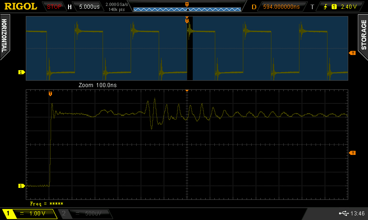The width and height of the screenshot is (368, 220).
Task: Click the 140k pts memory depth readout
Action: click(x=117, y=10)
